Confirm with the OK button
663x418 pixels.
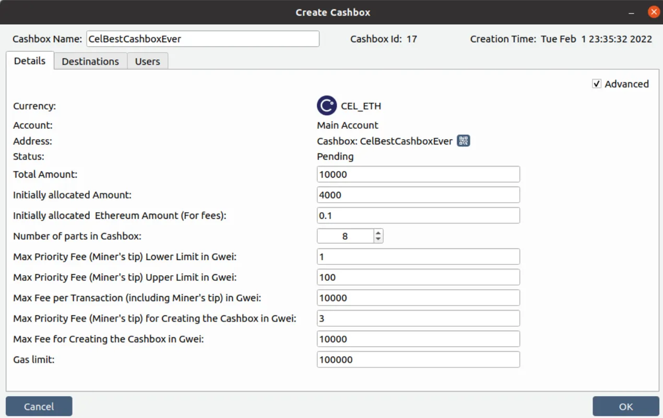coord(626,407)
